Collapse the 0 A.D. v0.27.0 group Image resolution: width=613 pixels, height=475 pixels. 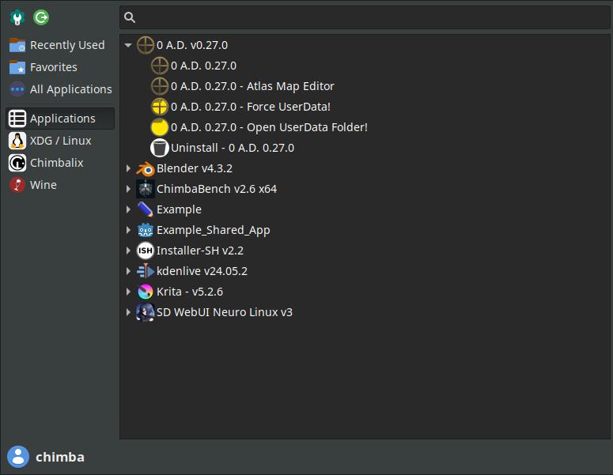coord(128,46)
